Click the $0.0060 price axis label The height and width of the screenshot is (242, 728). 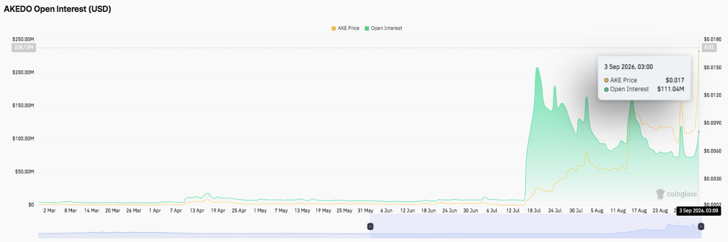[x=713, y=151]
